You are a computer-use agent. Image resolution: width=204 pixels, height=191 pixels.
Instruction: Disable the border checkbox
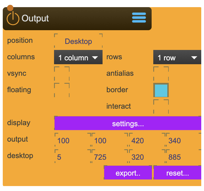point(161,90)
